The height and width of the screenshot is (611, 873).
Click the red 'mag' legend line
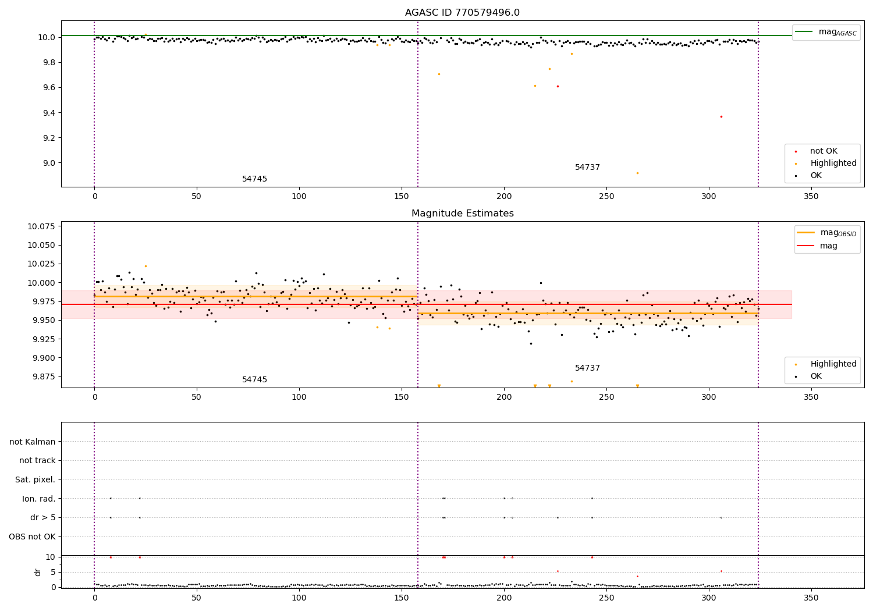(x=805, y=246)
